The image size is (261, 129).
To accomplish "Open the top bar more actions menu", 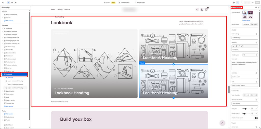I will click(x=253, y=3).
